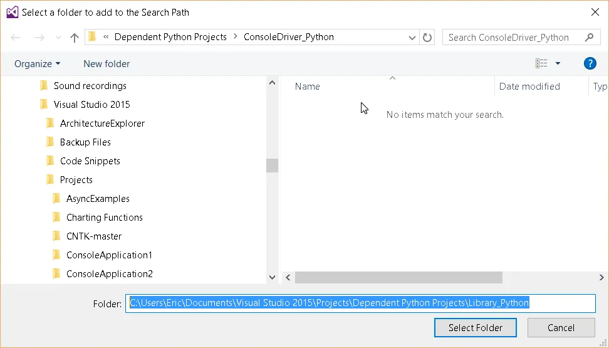This screenshot has height=348, width=609.
Task: Click the Visual Studio logo icon
Action: coord(12,12)
